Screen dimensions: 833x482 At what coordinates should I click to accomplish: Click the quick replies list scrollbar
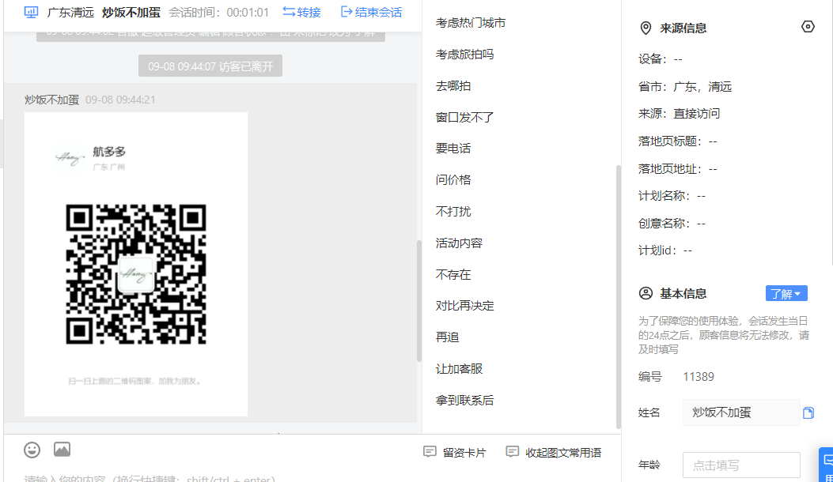618,296
